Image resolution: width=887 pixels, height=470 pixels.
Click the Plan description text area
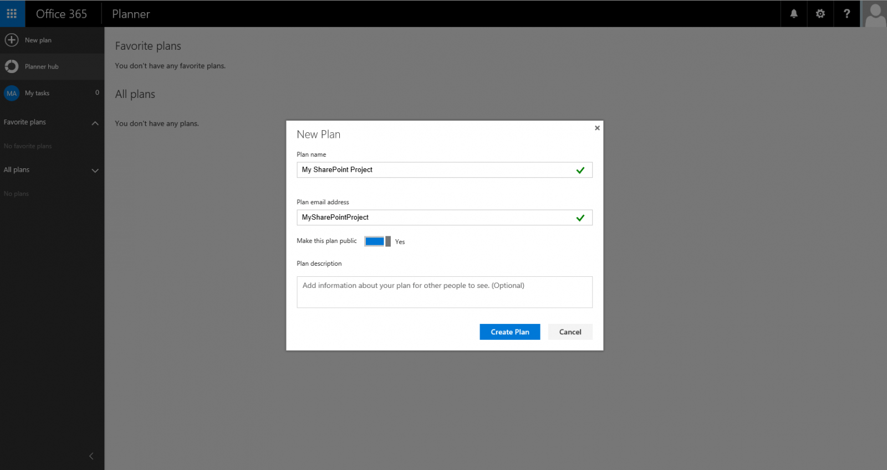445,292
